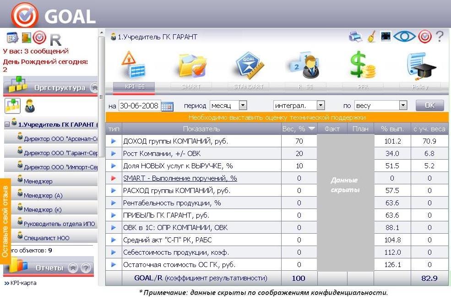The image size is (451, 300).
Task: Collapse the 1.Учредитель ГК ГАРАНТ tree node
Action: point(7,124)
